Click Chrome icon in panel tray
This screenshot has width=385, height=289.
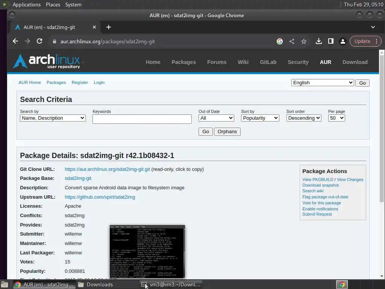click(342, 284)
